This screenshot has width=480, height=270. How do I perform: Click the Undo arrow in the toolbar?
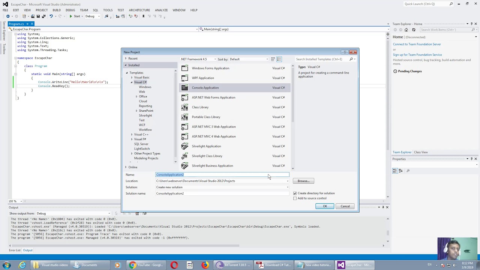coord(51,16)
